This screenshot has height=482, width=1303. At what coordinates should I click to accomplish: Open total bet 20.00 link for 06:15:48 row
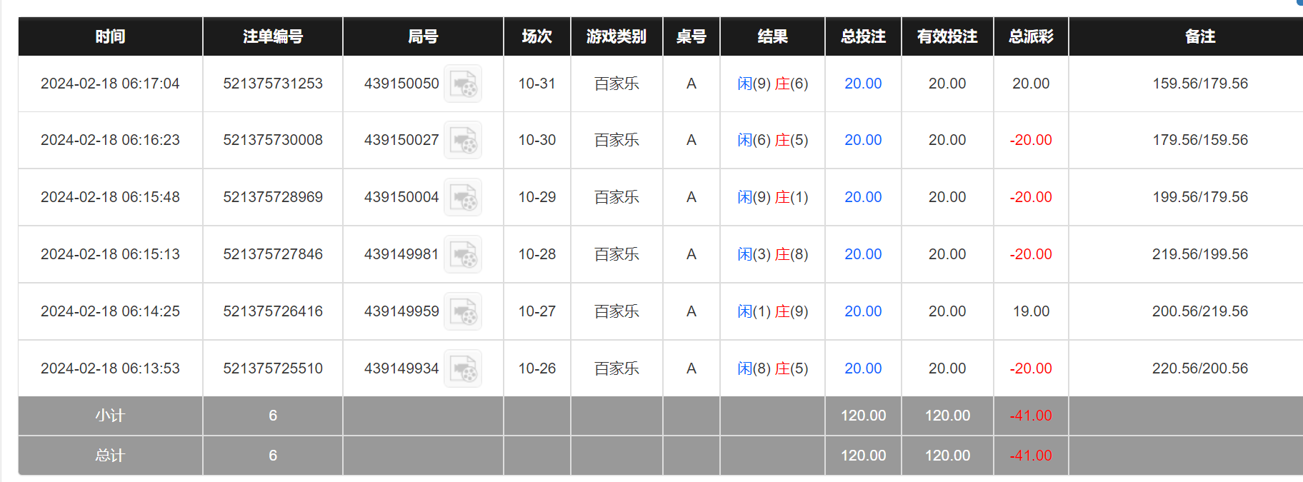tap(863, 197)
